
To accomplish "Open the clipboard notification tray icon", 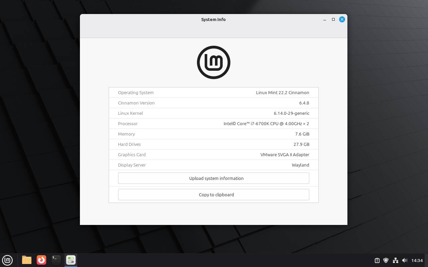I will (377, 260).
